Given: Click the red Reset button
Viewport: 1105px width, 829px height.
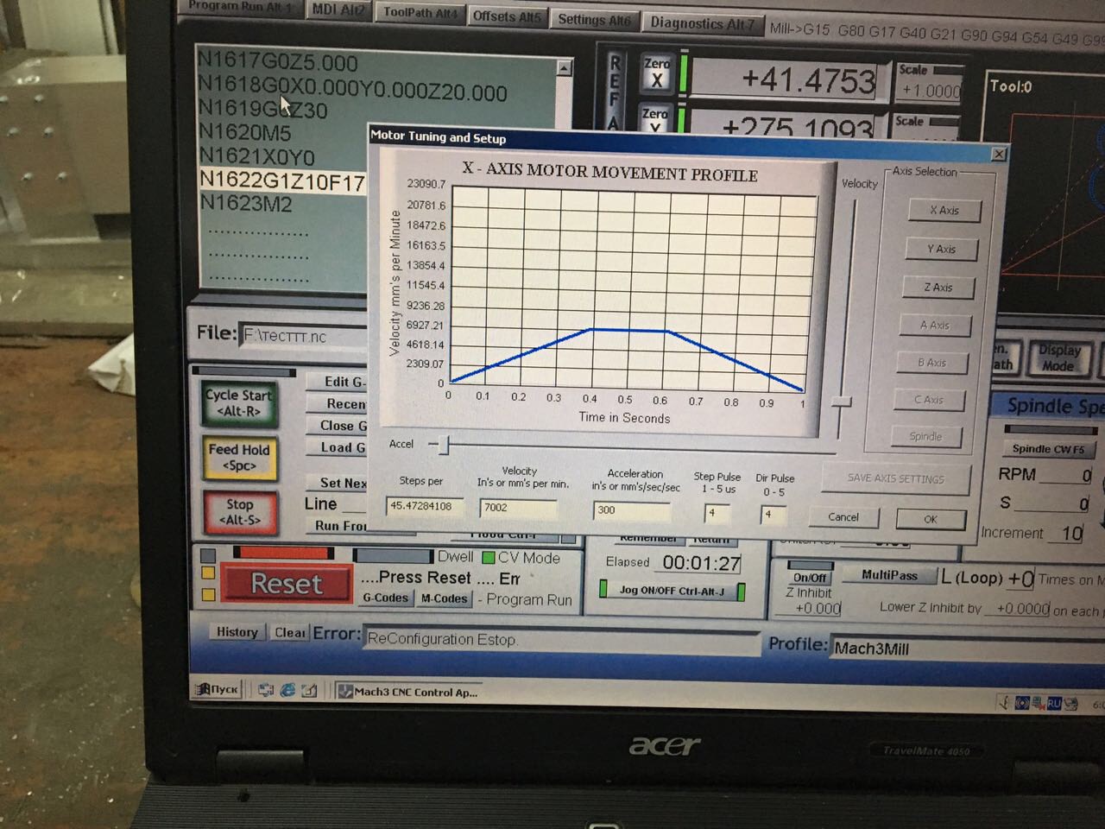Looking at the screenshot, I should pyautogui.click(x=287, y=584).
